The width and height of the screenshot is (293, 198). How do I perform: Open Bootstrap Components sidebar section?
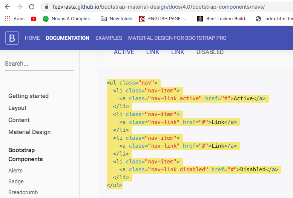pyautogui.click(x=26, y=154)
